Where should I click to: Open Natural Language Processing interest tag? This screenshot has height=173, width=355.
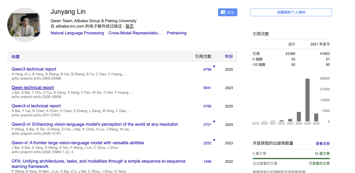pyautogui.click(x=77, y=33)
